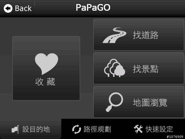The height and width of the screenshot is (139, 185).
Task: Select the 快速設定 tab
Action: click(153, 129)
